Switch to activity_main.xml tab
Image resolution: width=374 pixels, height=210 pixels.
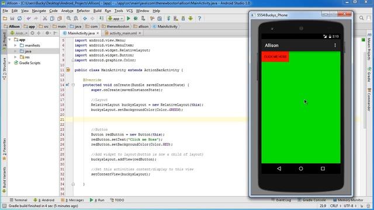(x=123, y=33)
